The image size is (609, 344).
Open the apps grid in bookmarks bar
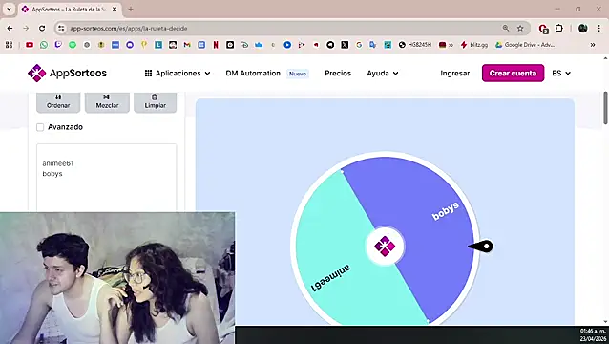[x=9, y=45]
